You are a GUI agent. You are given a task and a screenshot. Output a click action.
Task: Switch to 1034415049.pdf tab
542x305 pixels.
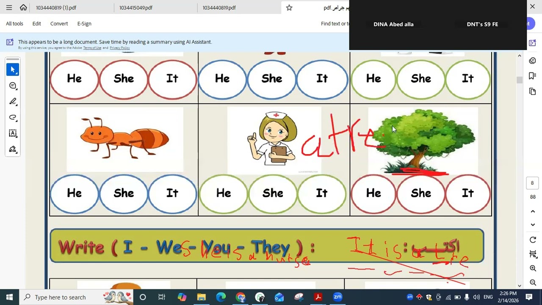click(135, 8)
